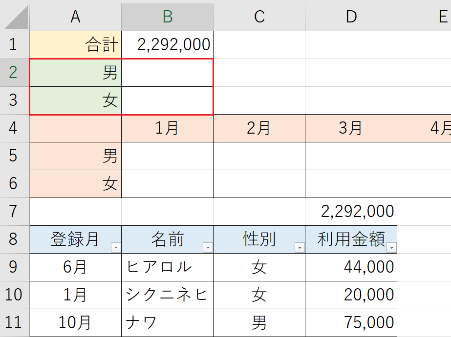Select column D header

click(x=351, y=17)
